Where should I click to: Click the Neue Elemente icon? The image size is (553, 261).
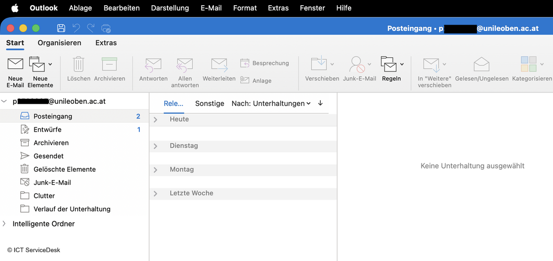click(37, 64)
